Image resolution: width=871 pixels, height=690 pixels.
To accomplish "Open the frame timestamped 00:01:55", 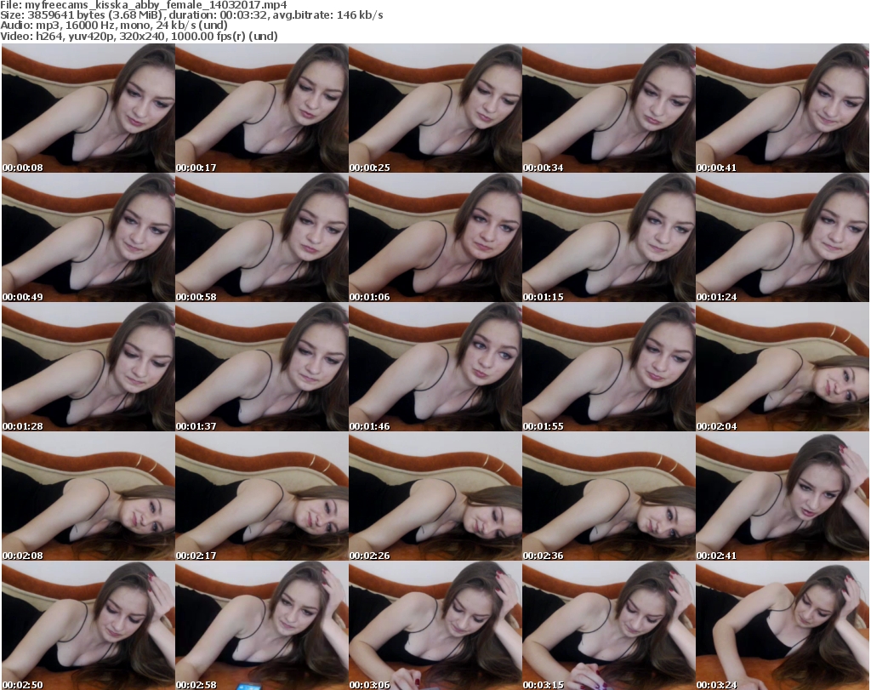I will pyautogui.click(x=609, y=368).
